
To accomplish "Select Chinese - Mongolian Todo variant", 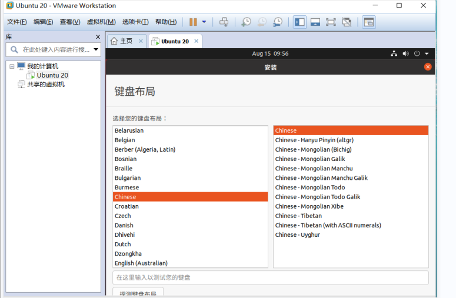I will coord(351,187).
